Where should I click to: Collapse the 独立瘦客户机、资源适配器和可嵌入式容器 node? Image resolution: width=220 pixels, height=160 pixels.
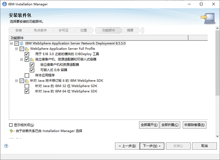(x=21, y=60)
